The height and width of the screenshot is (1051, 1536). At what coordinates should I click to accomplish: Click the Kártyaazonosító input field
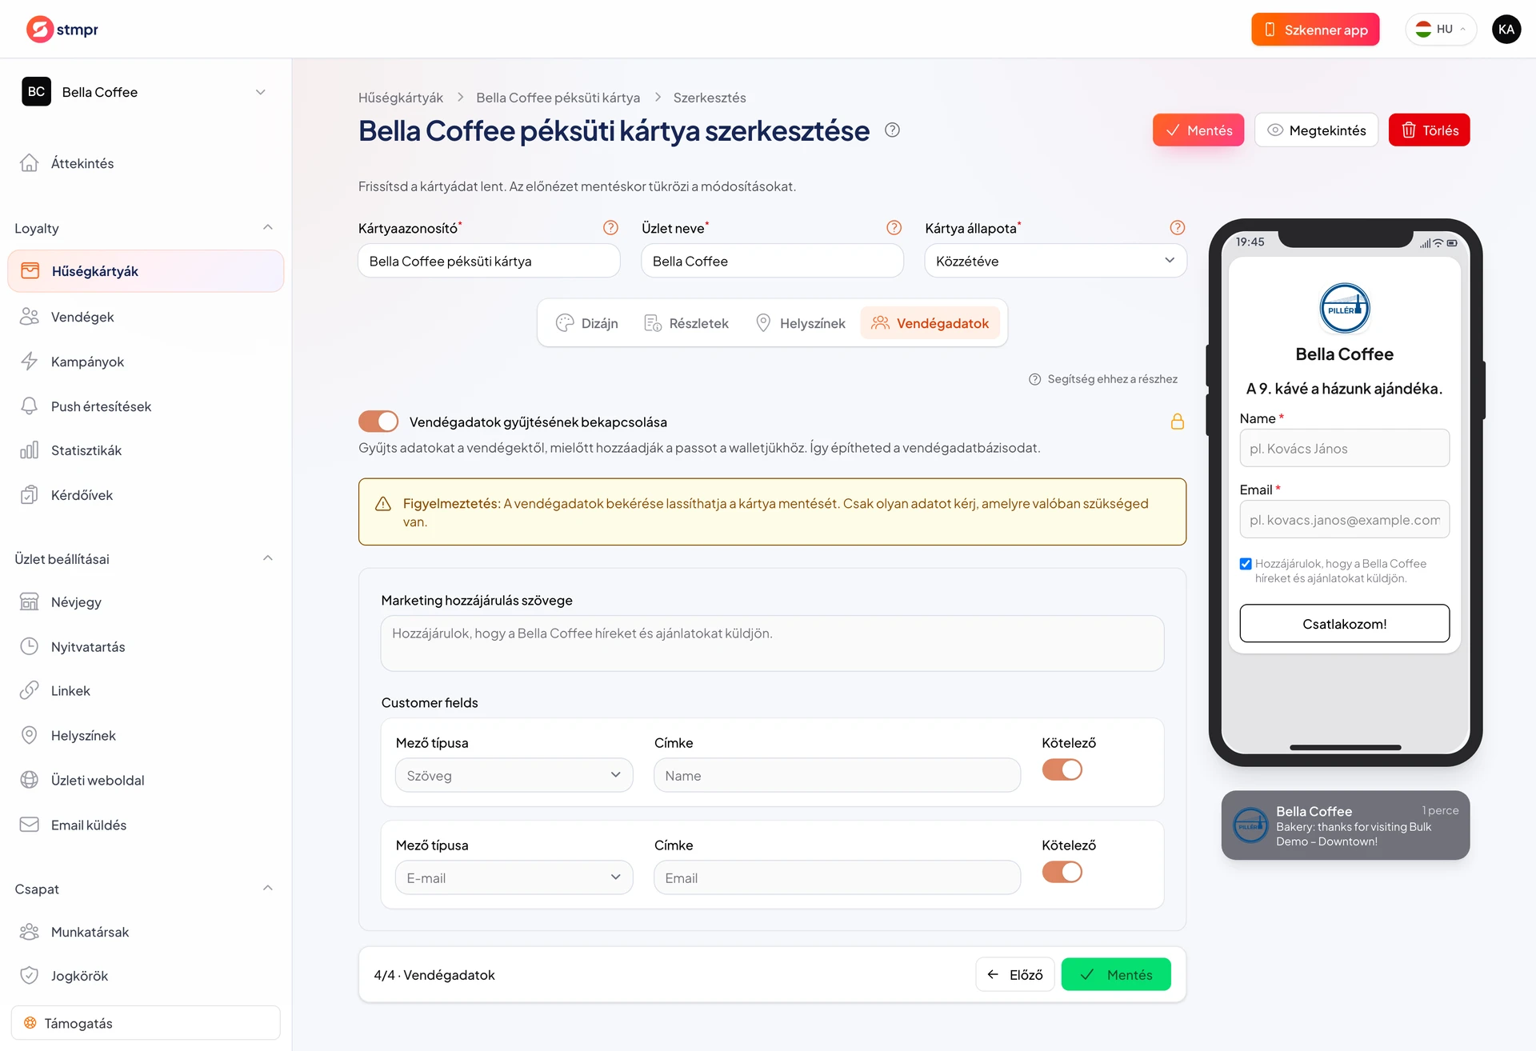point(489,261)
